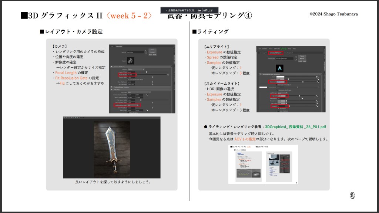Image resolution: width=379 pixels, height=213 pixels.
Task: Click input connection icon beside aiAreaLightShape1 field
Action: (x=295, y=57)
